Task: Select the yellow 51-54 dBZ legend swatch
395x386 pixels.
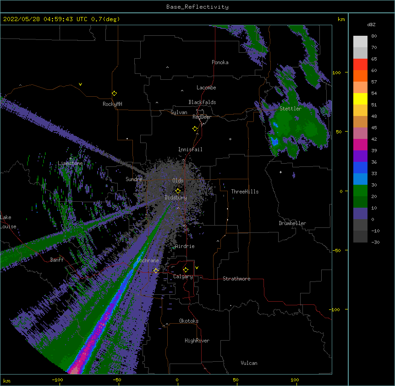Action: 360,99
